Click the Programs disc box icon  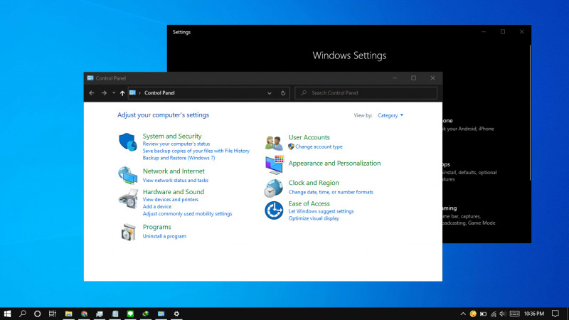tap(128, 232)
